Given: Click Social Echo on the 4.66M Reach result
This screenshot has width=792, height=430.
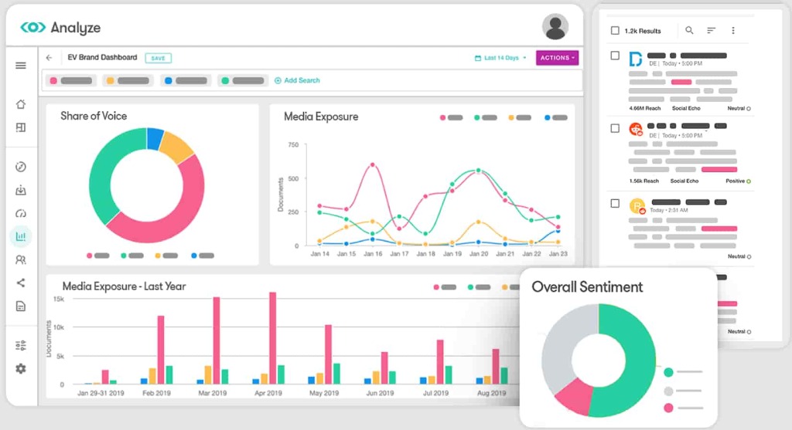Looking at the screenshot, I should click(x=686, y=108).
